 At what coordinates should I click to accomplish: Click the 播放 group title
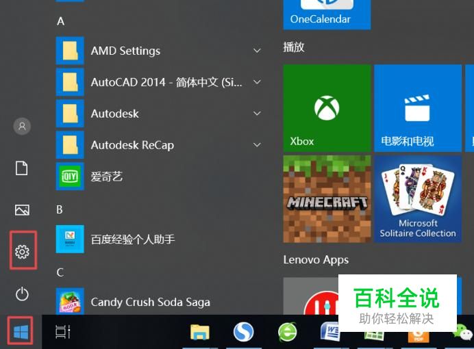pyautogui.click(x=294, y=47)
